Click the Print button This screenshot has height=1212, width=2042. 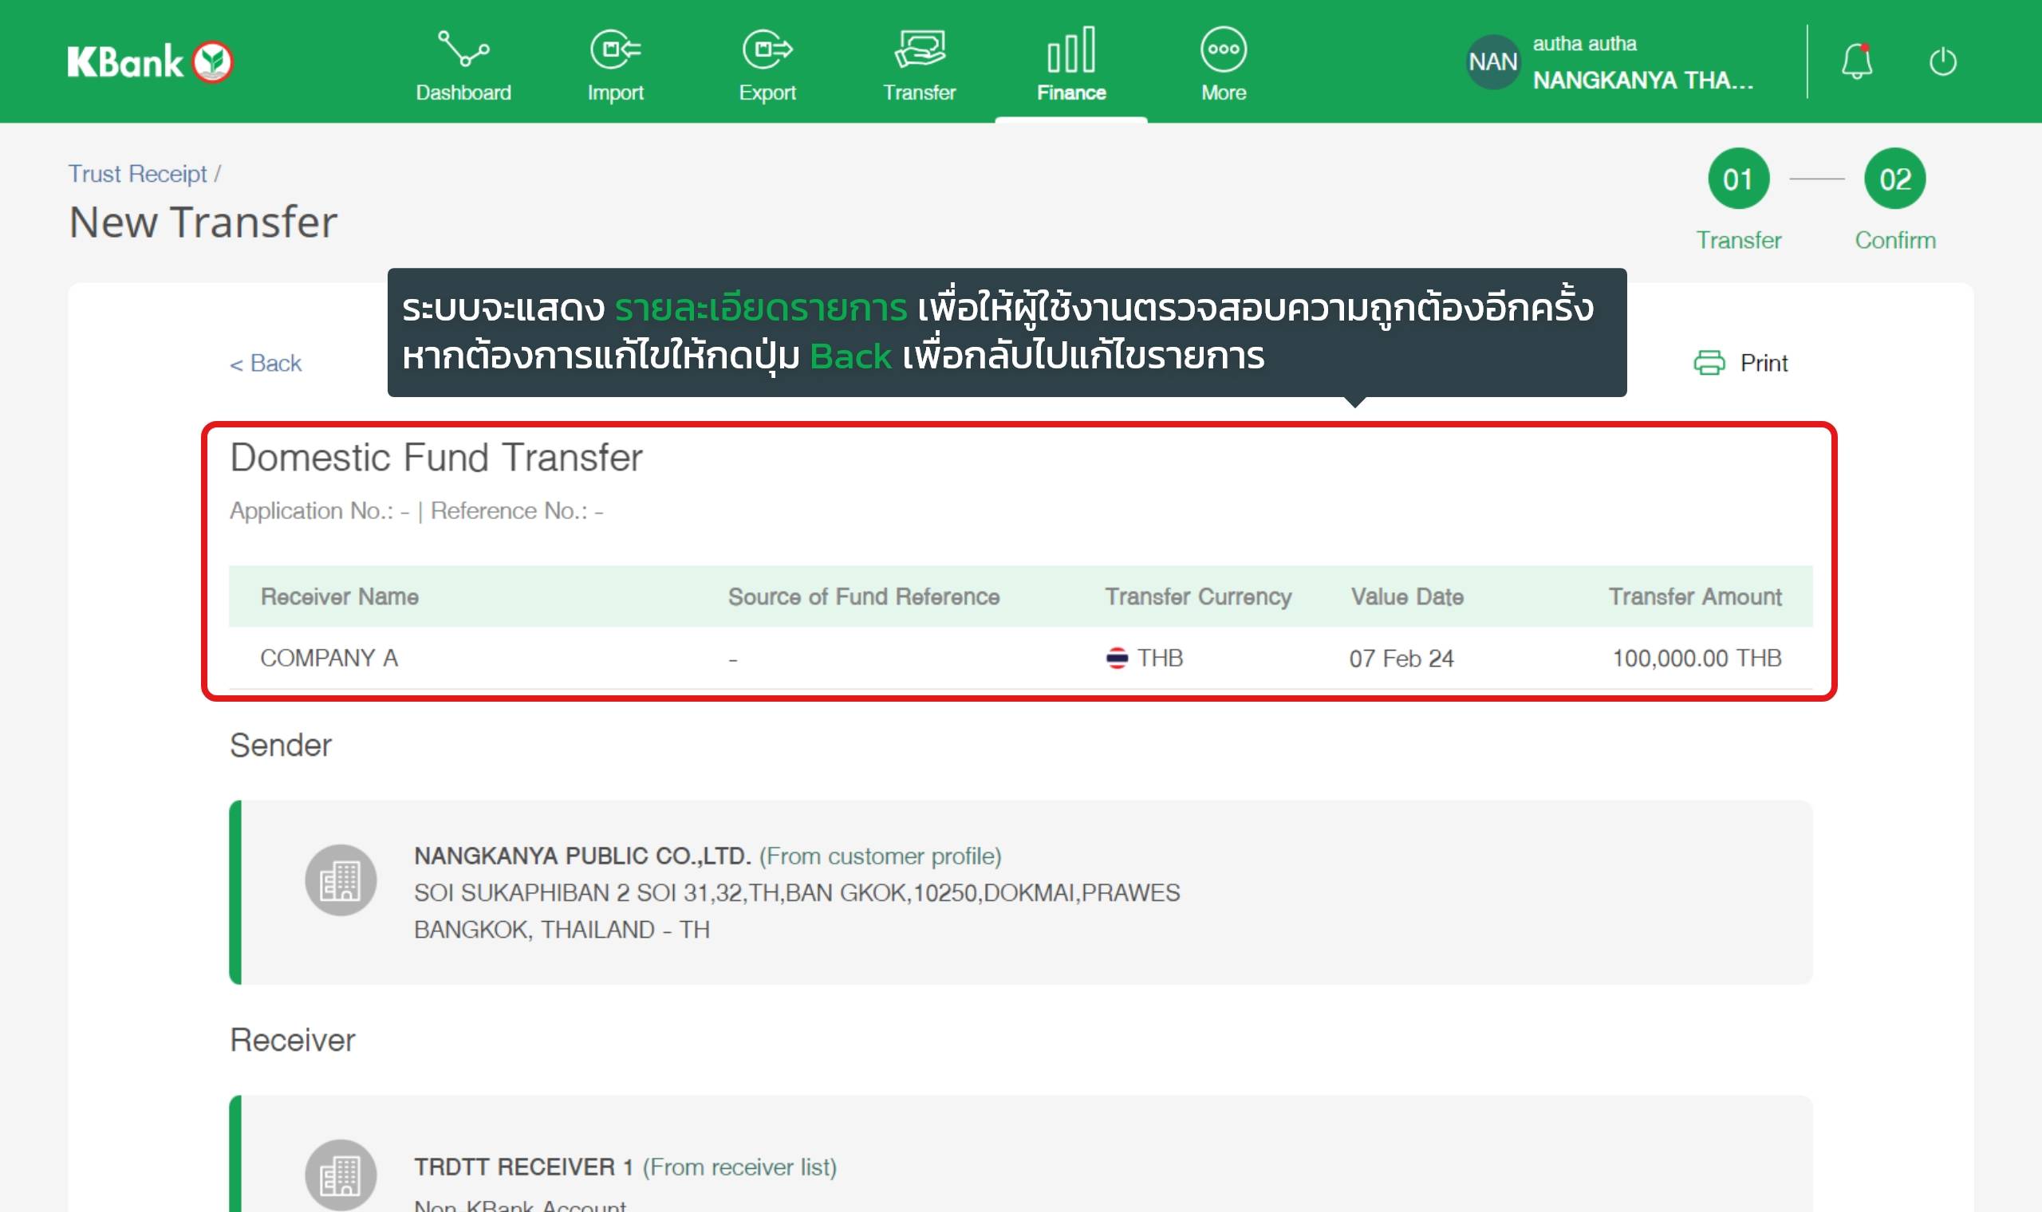[x=1740, y=363]
